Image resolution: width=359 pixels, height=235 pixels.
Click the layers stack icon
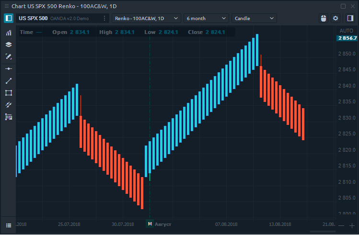tap(8, 45)
